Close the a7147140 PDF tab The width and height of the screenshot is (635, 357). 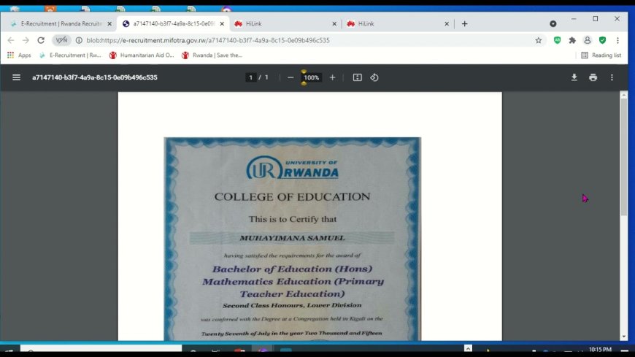click(222, 24)
